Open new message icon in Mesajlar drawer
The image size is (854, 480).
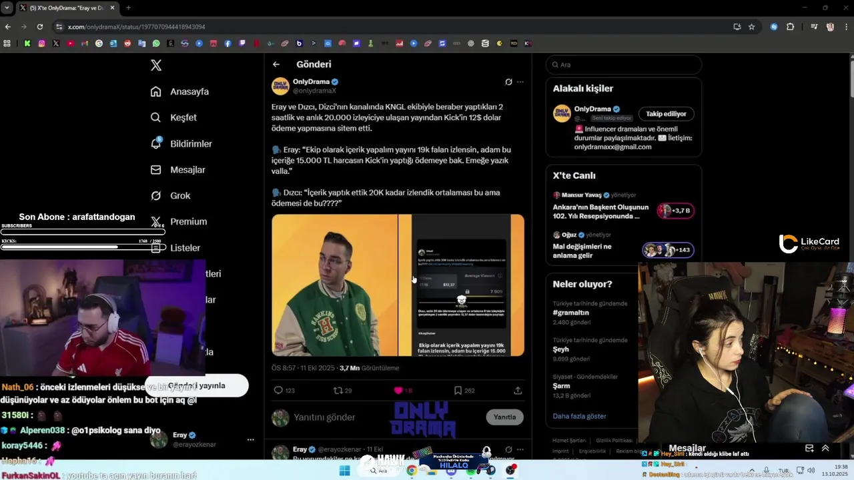[x=809, y=449]
